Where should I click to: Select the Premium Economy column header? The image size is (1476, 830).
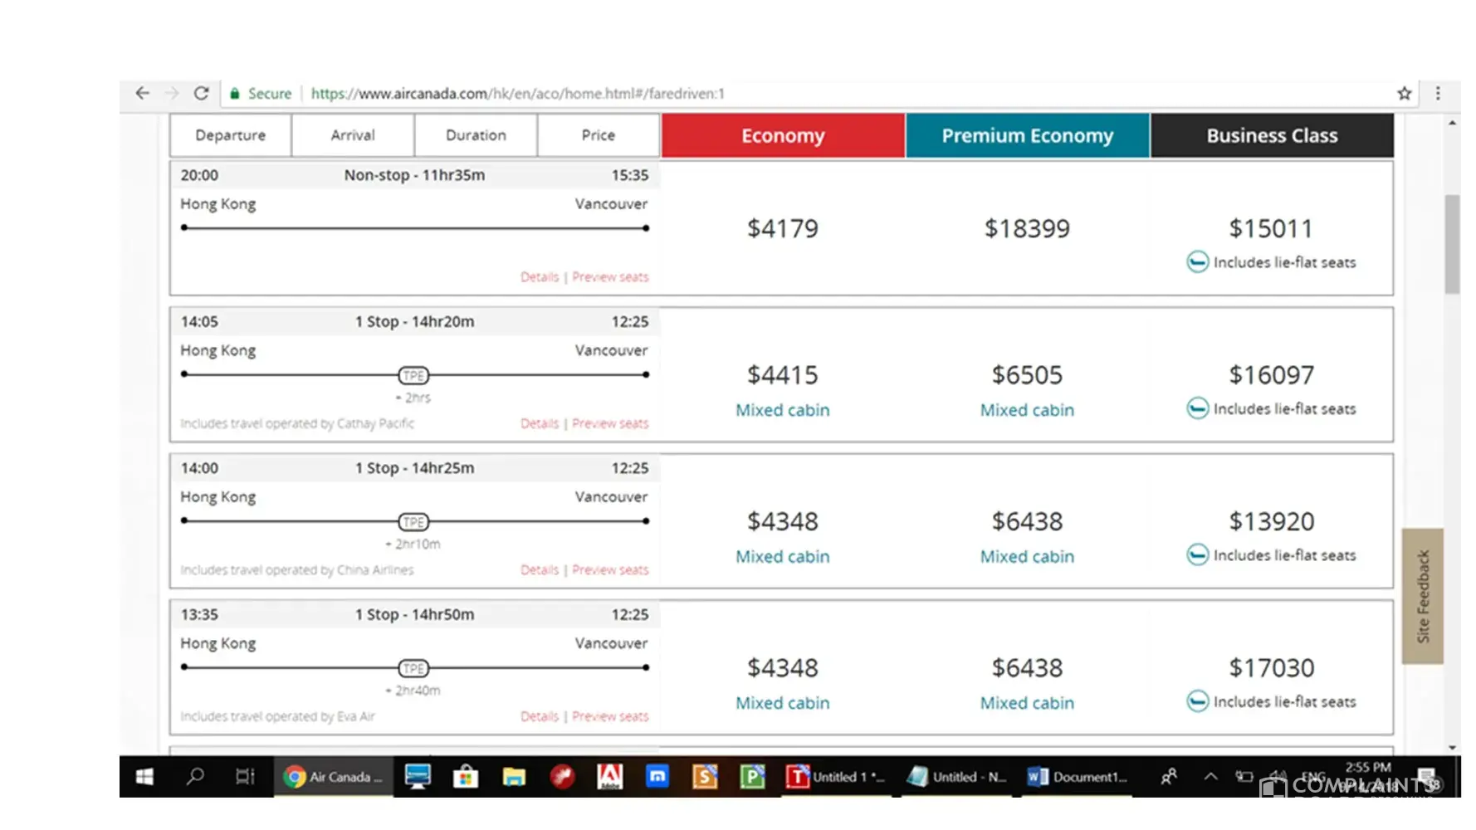coord(1028,135)
